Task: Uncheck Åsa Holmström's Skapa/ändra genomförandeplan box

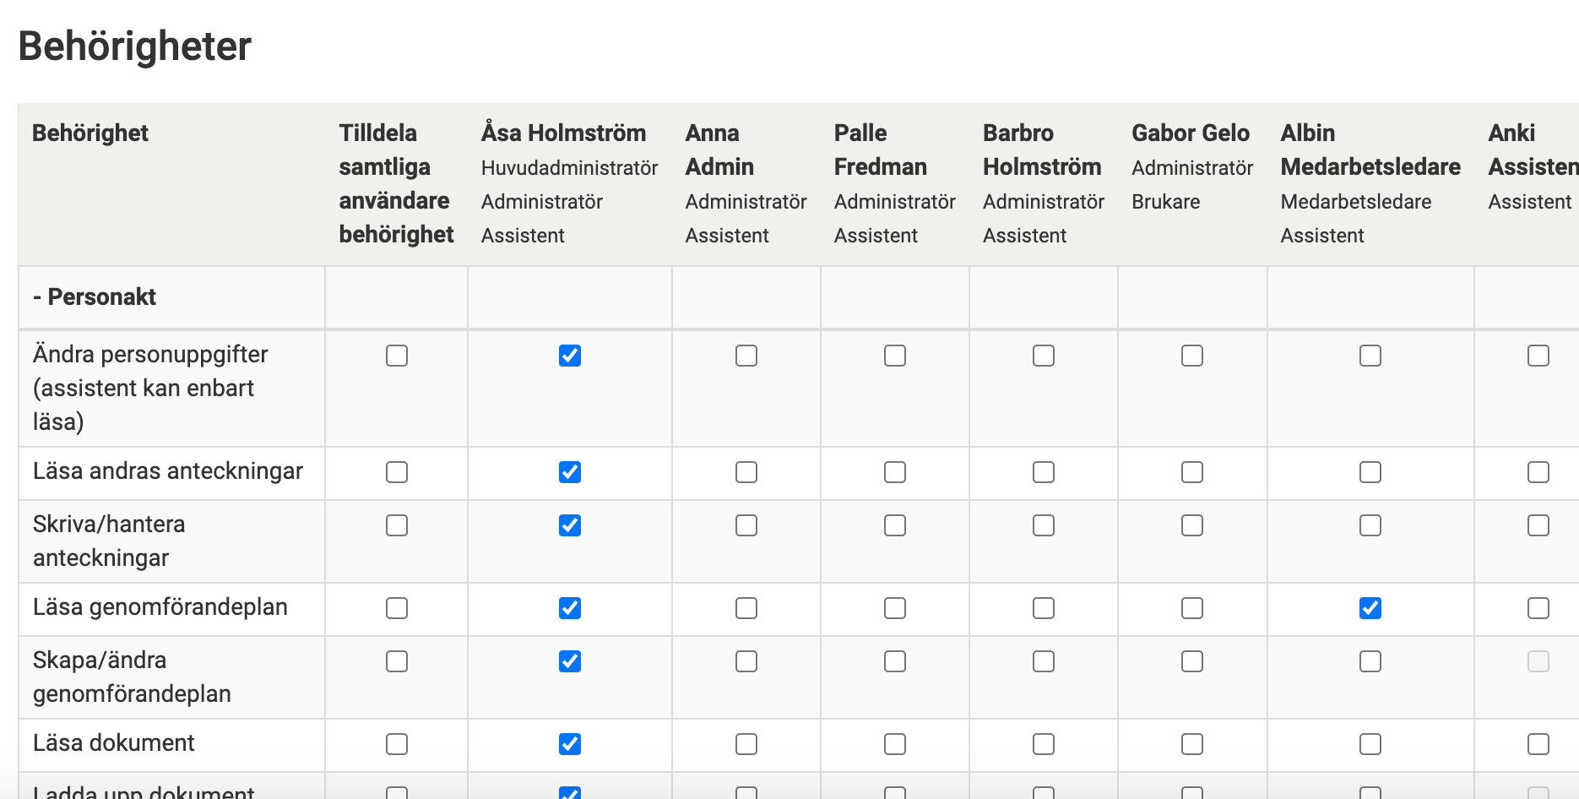Action: pyautogui.click(x=570, y=661)
